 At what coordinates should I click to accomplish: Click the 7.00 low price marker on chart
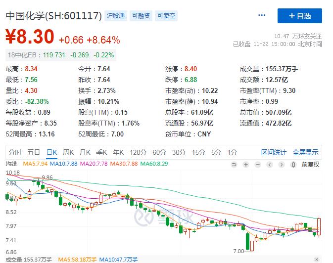coord(238,251)
